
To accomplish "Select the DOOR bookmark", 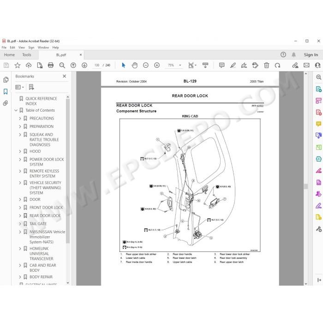I will coord(35,200).
